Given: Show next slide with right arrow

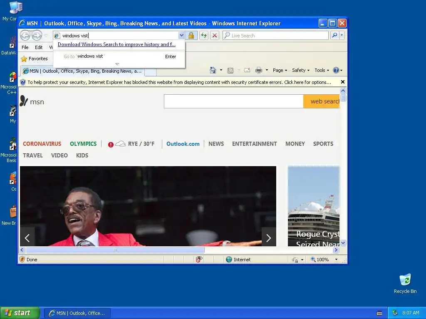Looking at the screenshot, I should pyautogui.click(x=269, y=238).
